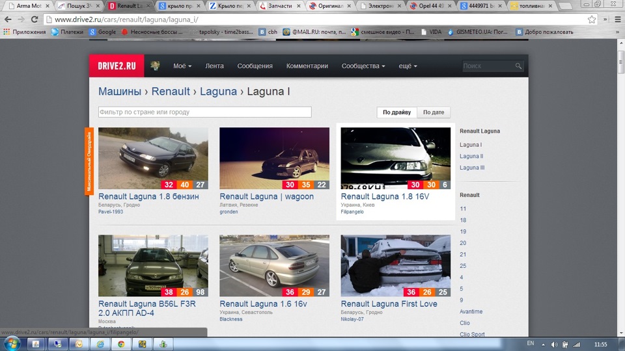Select Laguna III in sidebar
The image size is (625, 351).
coord(472,168)
